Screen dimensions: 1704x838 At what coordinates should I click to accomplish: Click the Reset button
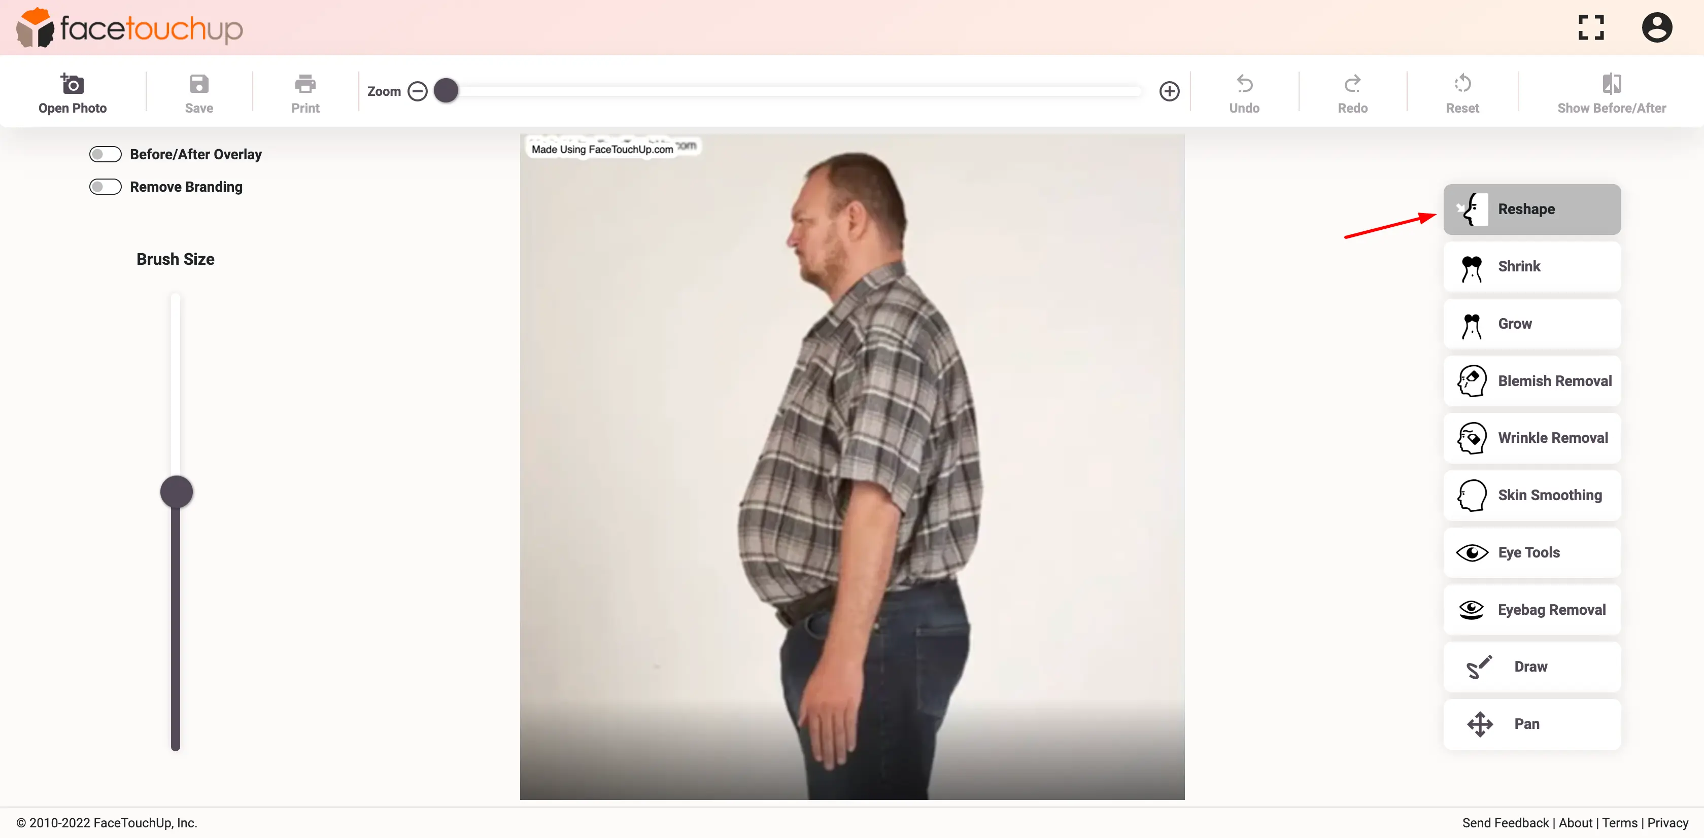tap(1463, 92)
